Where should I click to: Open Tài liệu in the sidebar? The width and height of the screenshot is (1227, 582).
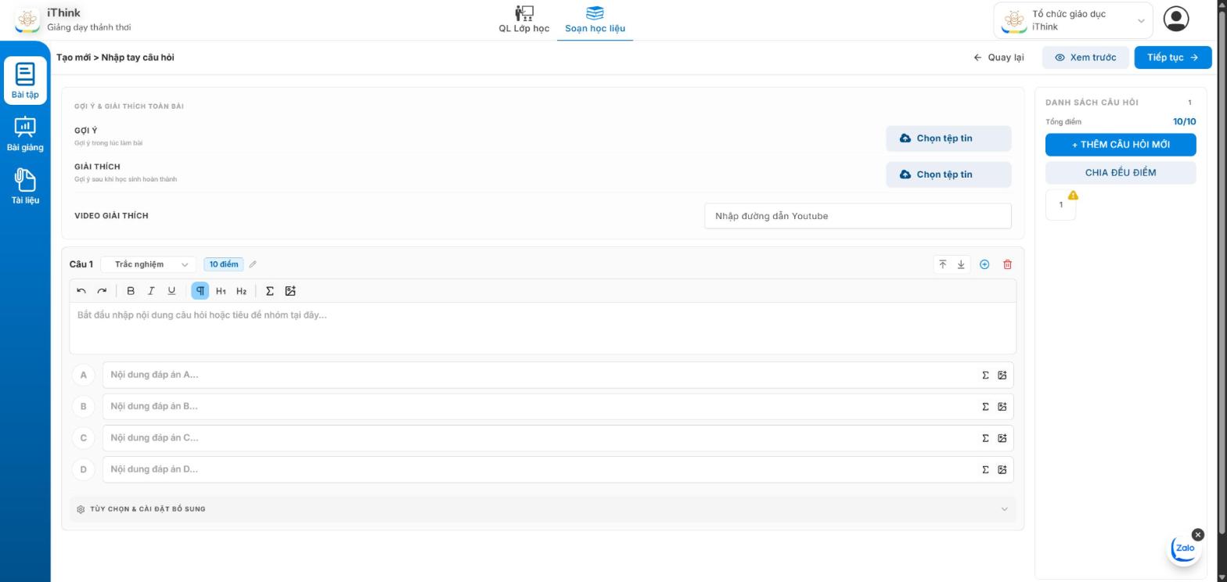point(25,186)
